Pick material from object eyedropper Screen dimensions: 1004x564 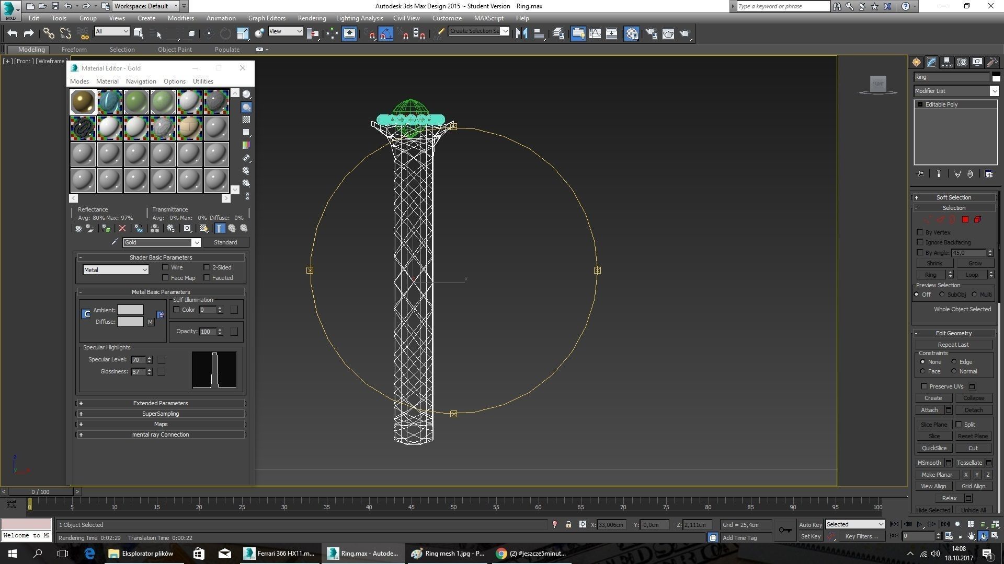115,242
